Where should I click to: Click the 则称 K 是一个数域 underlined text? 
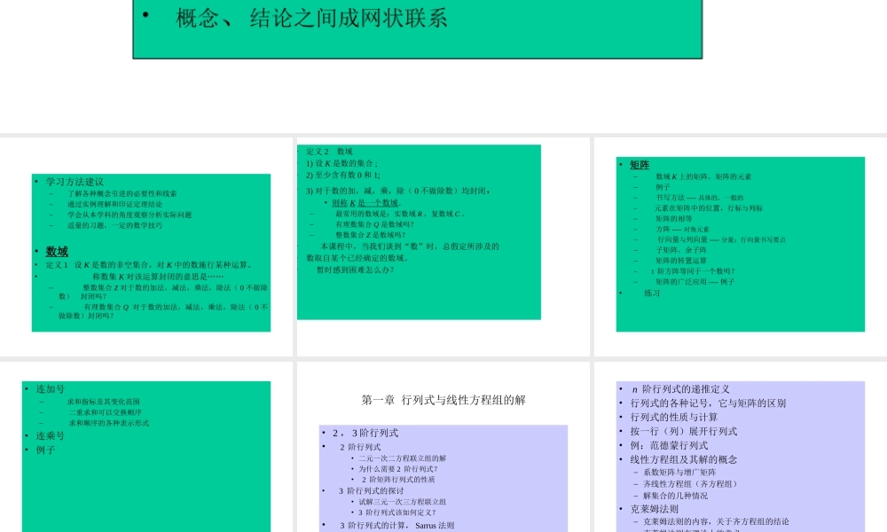tap(365, 202)
